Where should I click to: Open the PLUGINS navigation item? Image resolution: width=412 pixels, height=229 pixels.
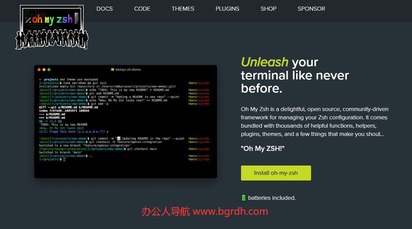point(227,9)
